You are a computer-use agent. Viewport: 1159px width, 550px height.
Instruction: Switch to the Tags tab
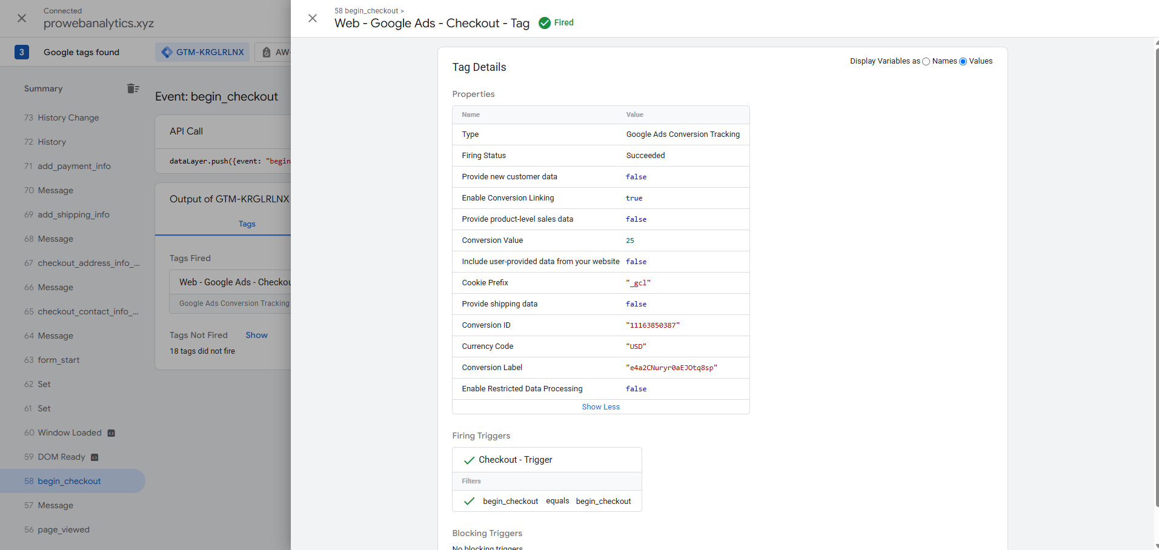click(x=247, y=224)
